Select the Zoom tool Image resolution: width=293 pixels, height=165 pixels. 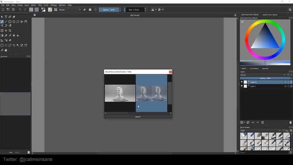coord(2,50)
